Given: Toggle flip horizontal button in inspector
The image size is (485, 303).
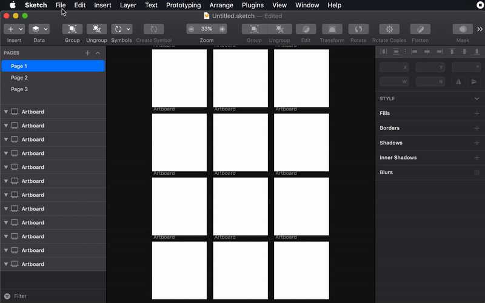Looking at the screenshot, I should point(458,82).
